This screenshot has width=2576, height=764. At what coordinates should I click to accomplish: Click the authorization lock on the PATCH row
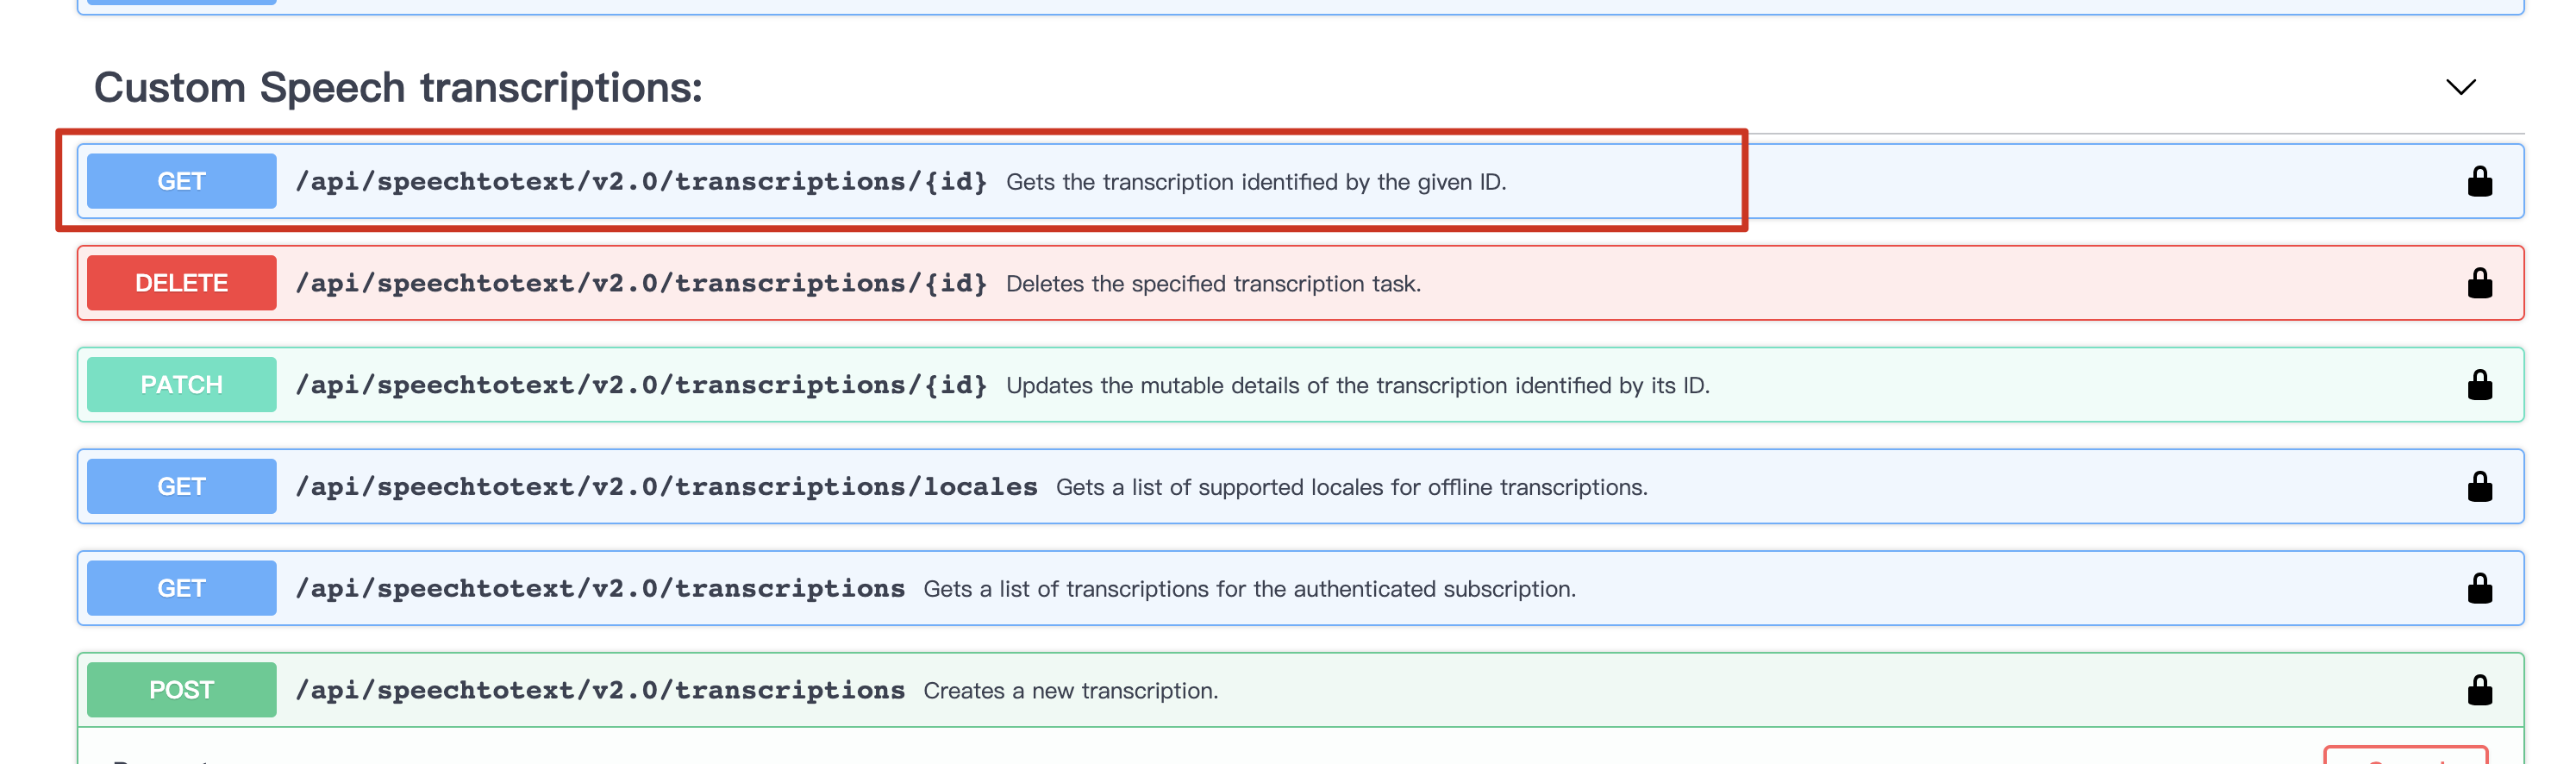2479,385
